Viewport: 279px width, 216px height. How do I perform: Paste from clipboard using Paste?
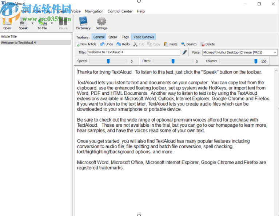click(171, 44)
